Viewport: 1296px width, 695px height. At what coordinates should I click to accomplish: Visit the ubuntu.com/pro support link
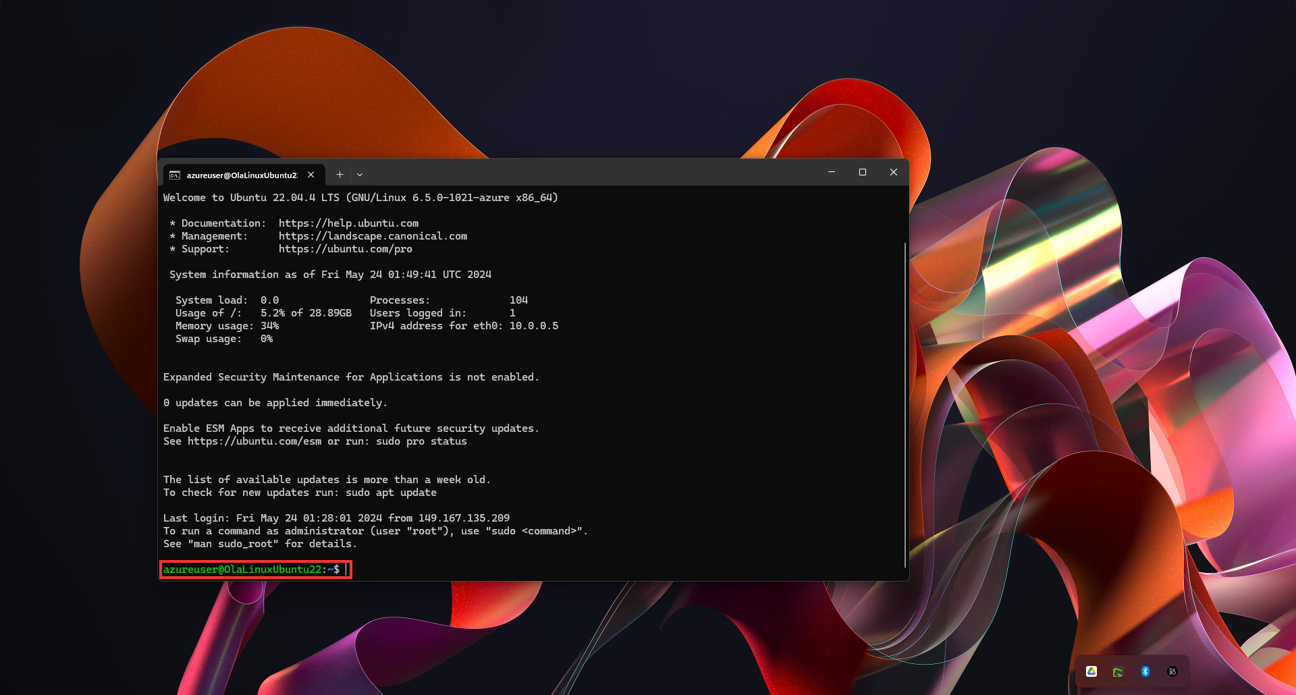(x=345, y=248)
